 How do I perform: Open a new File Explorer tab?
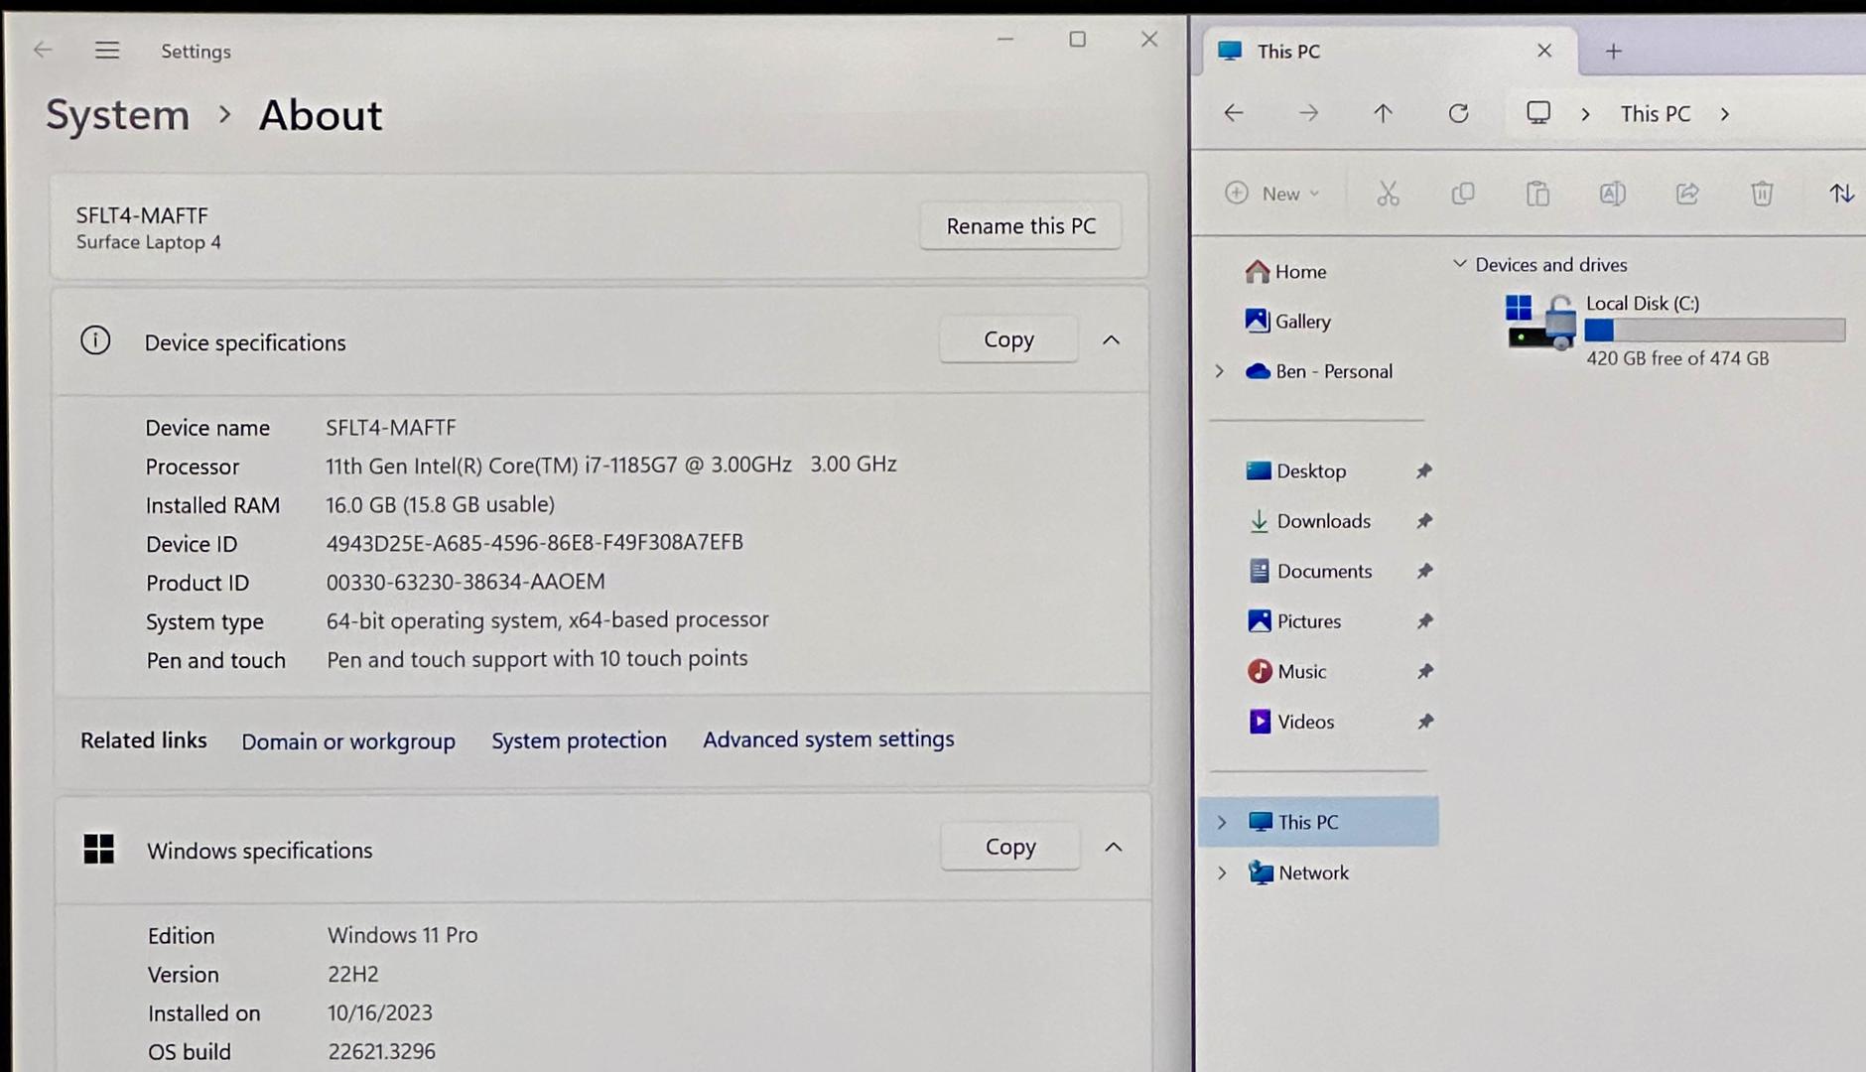pos(1614,52)
